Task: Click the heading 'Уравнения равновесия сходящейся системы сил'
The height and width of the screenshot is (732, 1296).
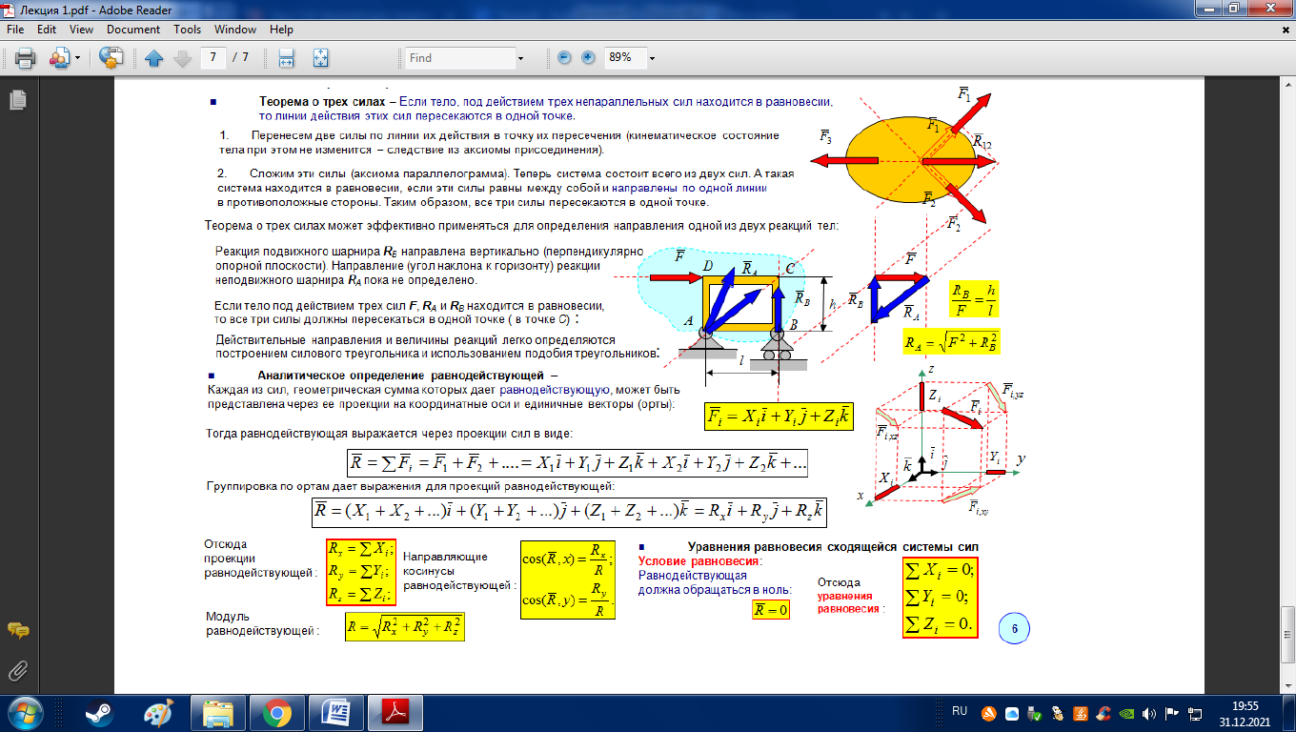Action: (x=834, y=547)
